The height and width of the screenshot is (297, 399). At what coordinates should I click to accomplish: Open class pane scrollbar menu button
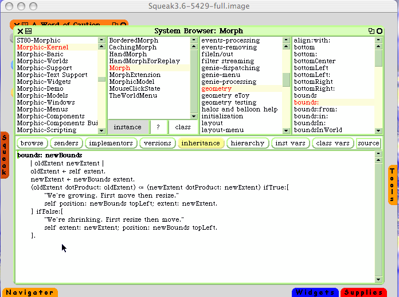[194, 40]
